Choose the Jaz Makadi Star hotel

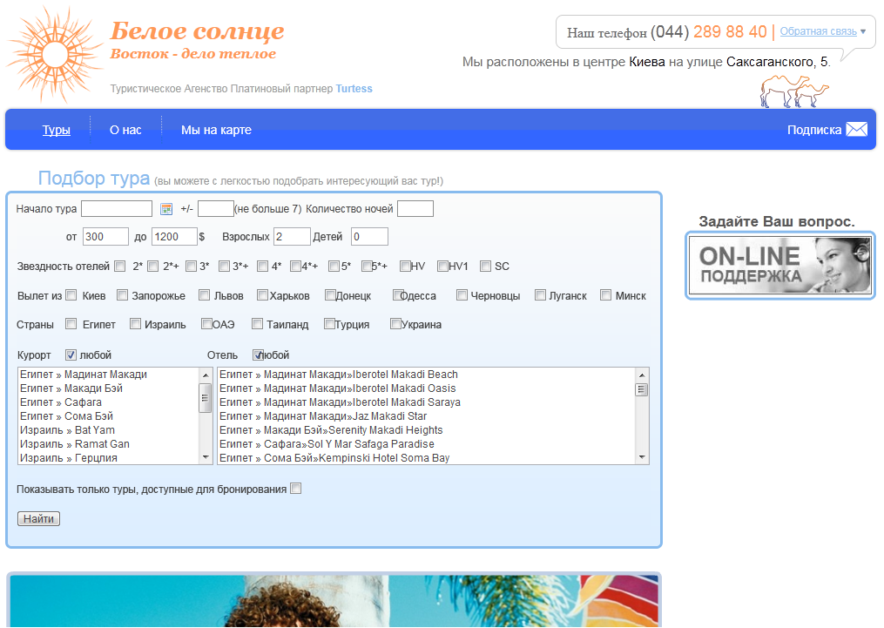(426, 416)
